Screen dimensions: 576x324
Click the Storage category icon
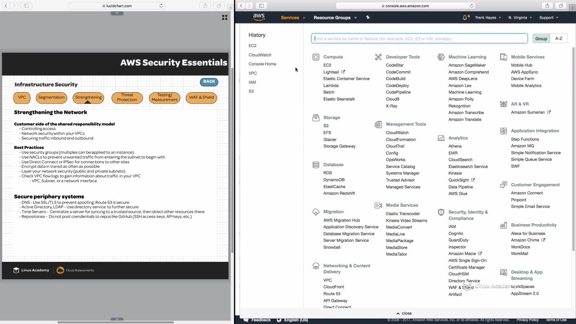(x=316, y=117)
